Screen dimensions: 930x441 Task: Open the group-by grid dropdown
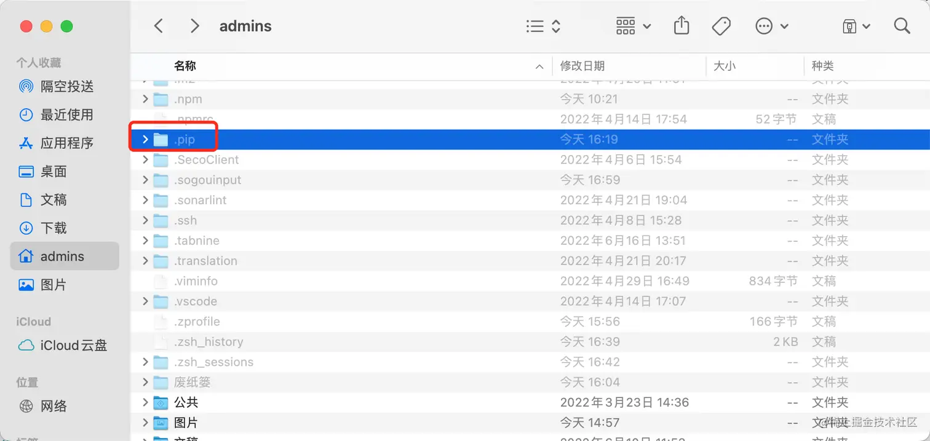pyautogui.click(x=634, y=26)
